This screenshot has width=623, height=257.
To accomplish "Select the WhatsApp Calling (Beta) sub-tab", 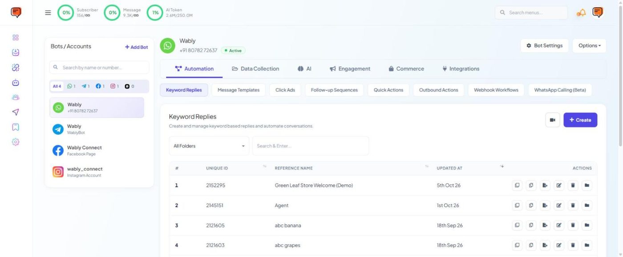I will pyautogui.click(x=560, y=90).
